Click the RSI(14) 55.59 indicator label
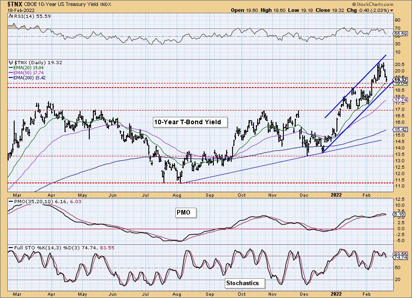This screenshot has width=412, height=298. coord(32,17)
